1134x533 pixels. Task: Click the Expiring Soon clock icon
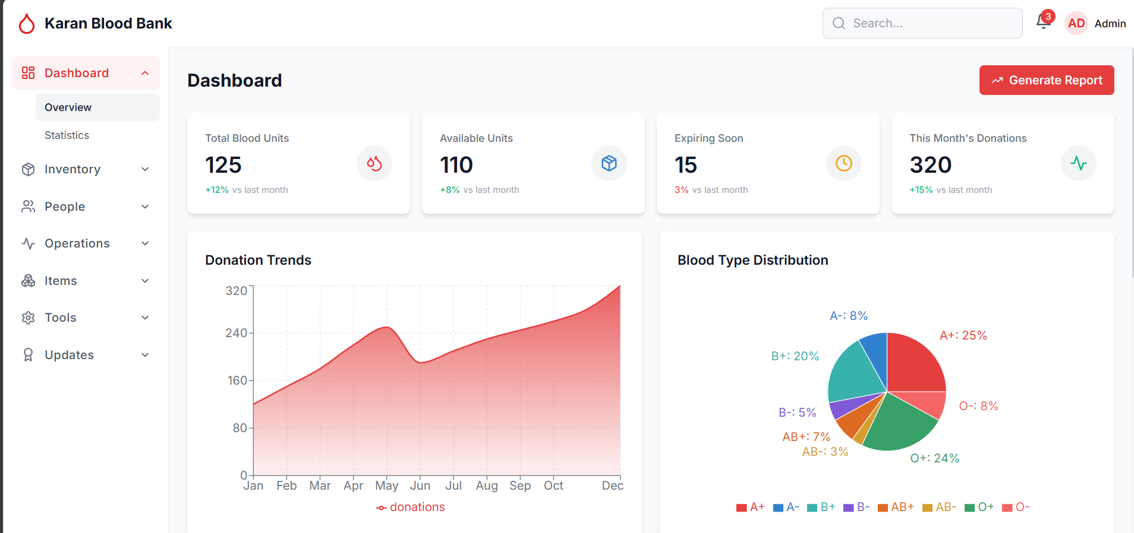843,163
